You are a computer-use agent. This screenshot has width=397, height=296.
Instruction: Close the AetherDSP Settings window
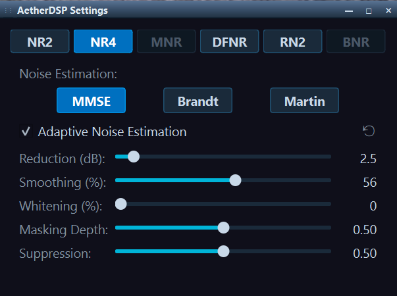388,11
